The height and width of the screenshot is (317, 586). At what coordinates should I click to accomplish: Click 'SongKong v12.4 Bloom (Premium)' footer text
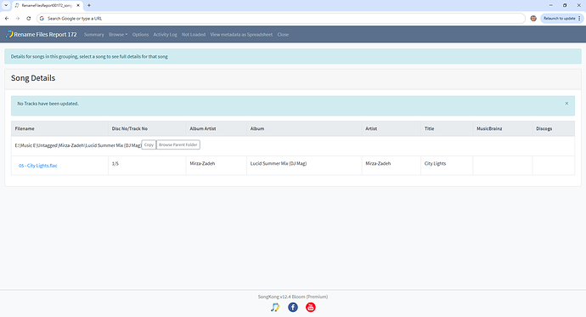coord(293,297)
